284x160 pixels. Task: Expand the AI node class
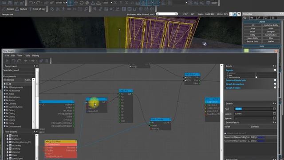tap(5, 84)
